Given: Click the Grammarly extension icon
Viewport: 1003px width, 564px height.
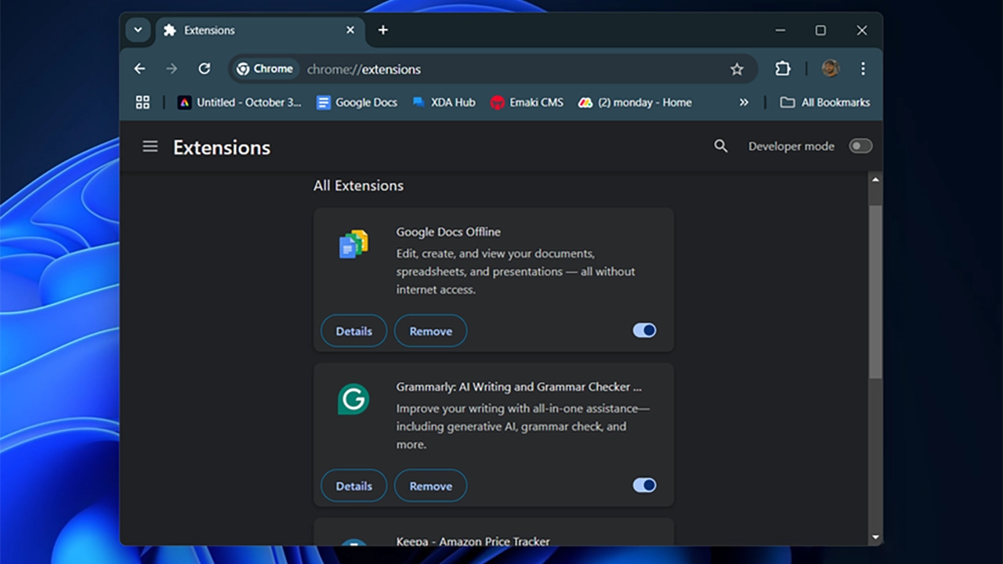Looking at the screenshot, I should pos(353,399).
